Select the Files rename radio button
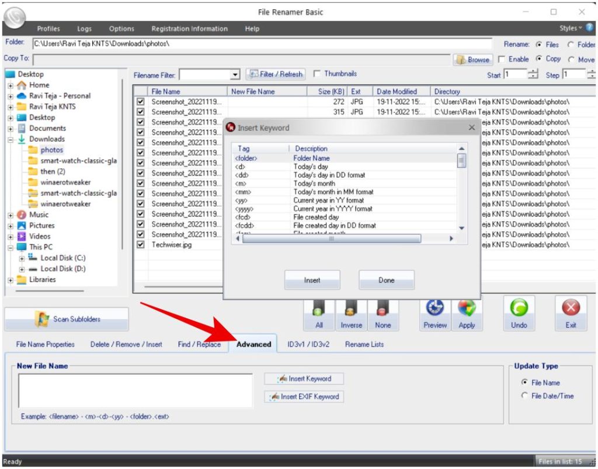Image resolution: width=598 pixels, height=469 pixels. point(539,44)
